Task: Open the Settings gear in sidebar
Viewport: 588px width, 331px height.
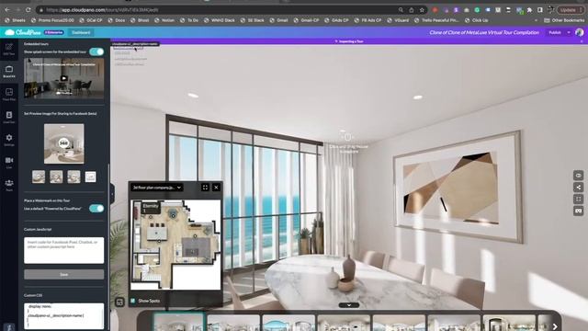Action: click(x=9, y=140)
